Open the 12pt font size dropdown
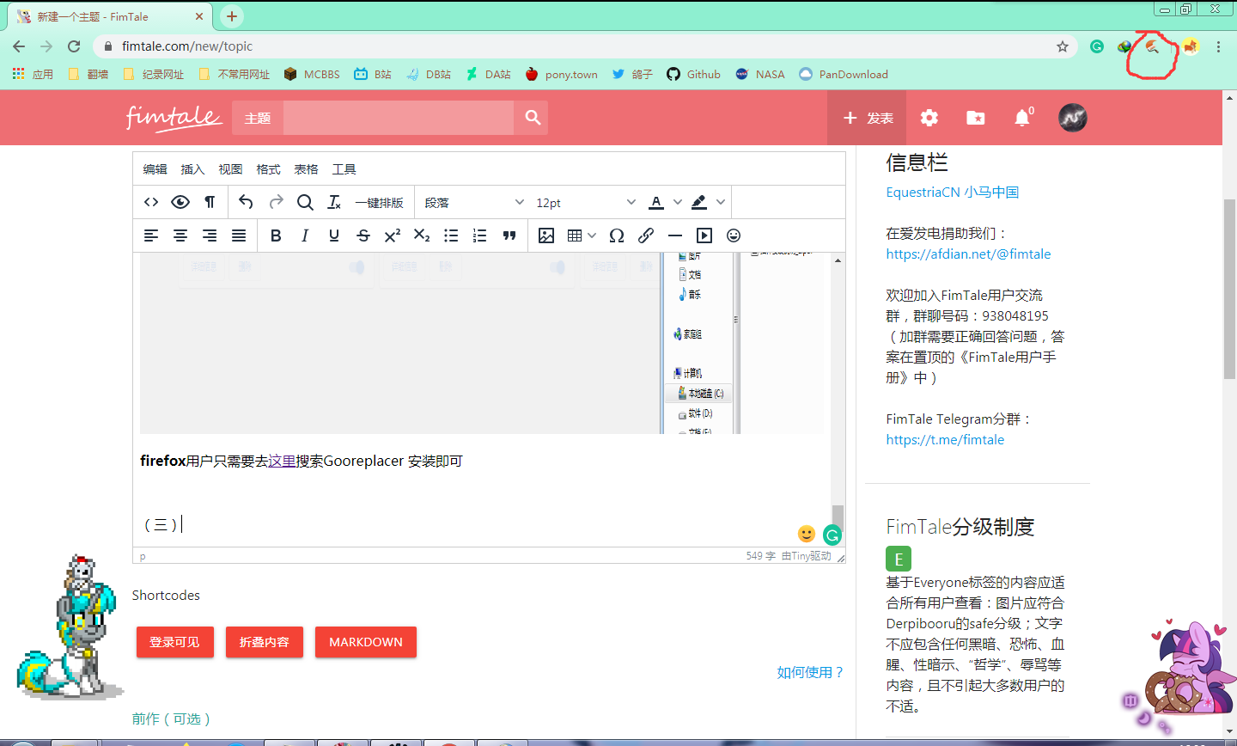This screenshot has width=1237, height=746. tap(585, 202)
